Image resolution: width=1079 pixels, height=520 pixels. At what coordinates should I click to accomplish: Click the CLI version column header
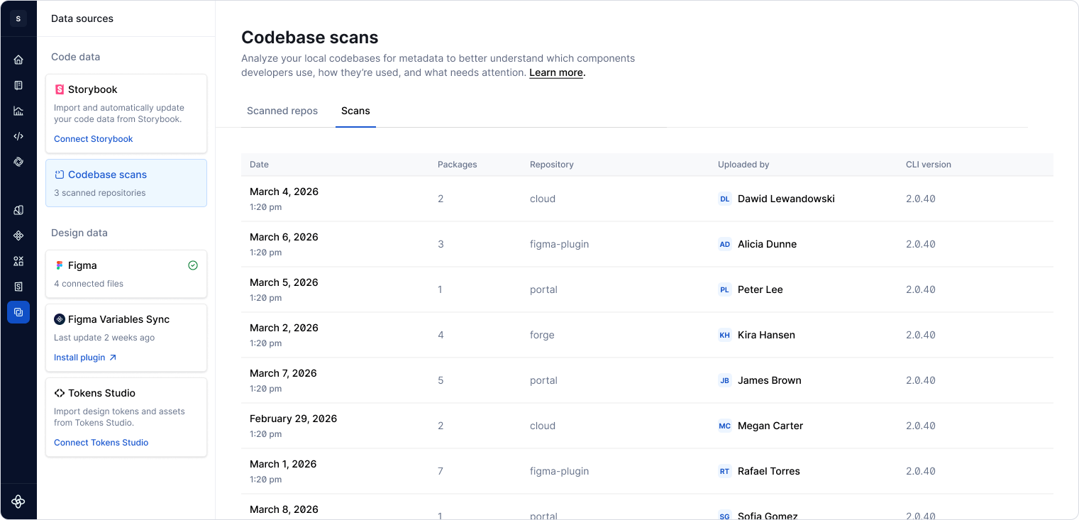click(929, 165)
